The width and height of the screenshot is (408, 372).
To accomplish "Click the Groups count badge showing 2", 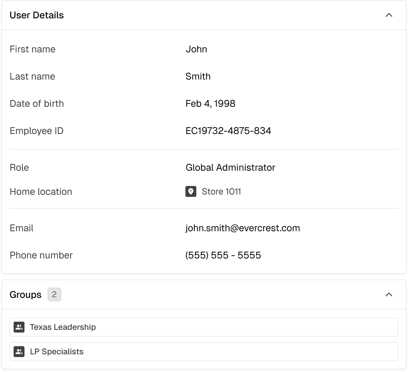I will point(54,294).
